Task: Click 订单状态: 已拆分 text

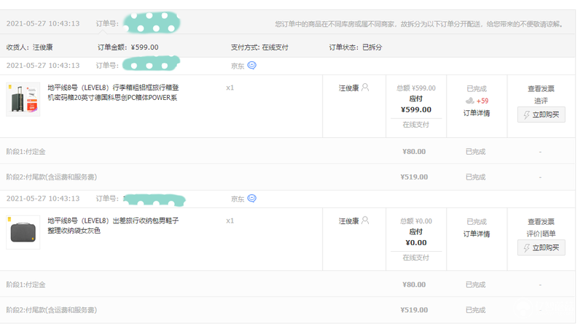Action: click(356, 47)
